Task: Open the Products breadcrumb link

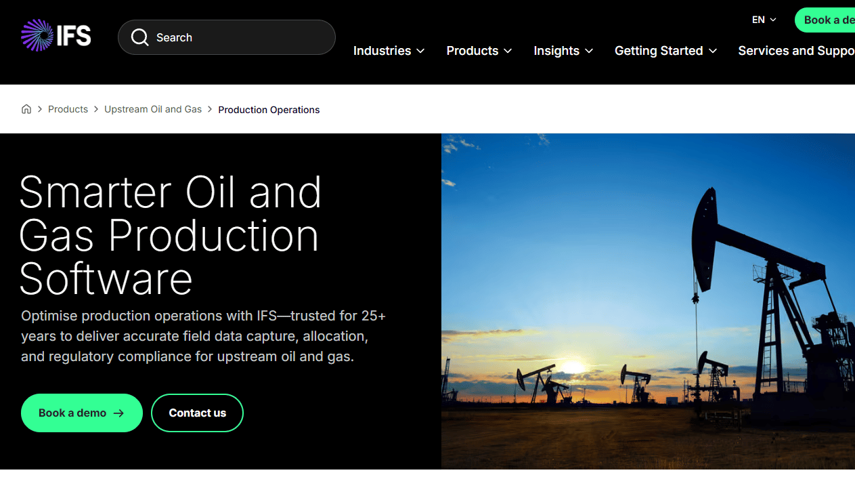Action: point(68,109)
